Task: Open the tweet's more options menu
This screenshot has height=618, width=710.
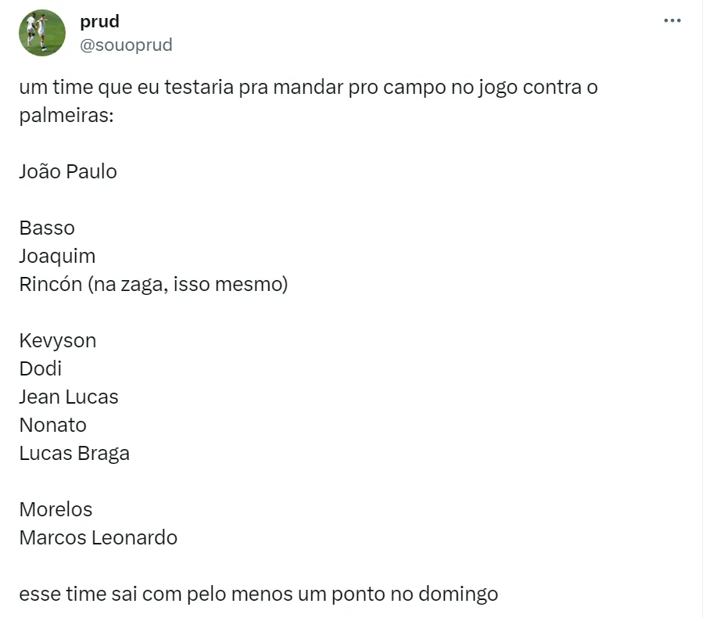Action: [672, 21]
